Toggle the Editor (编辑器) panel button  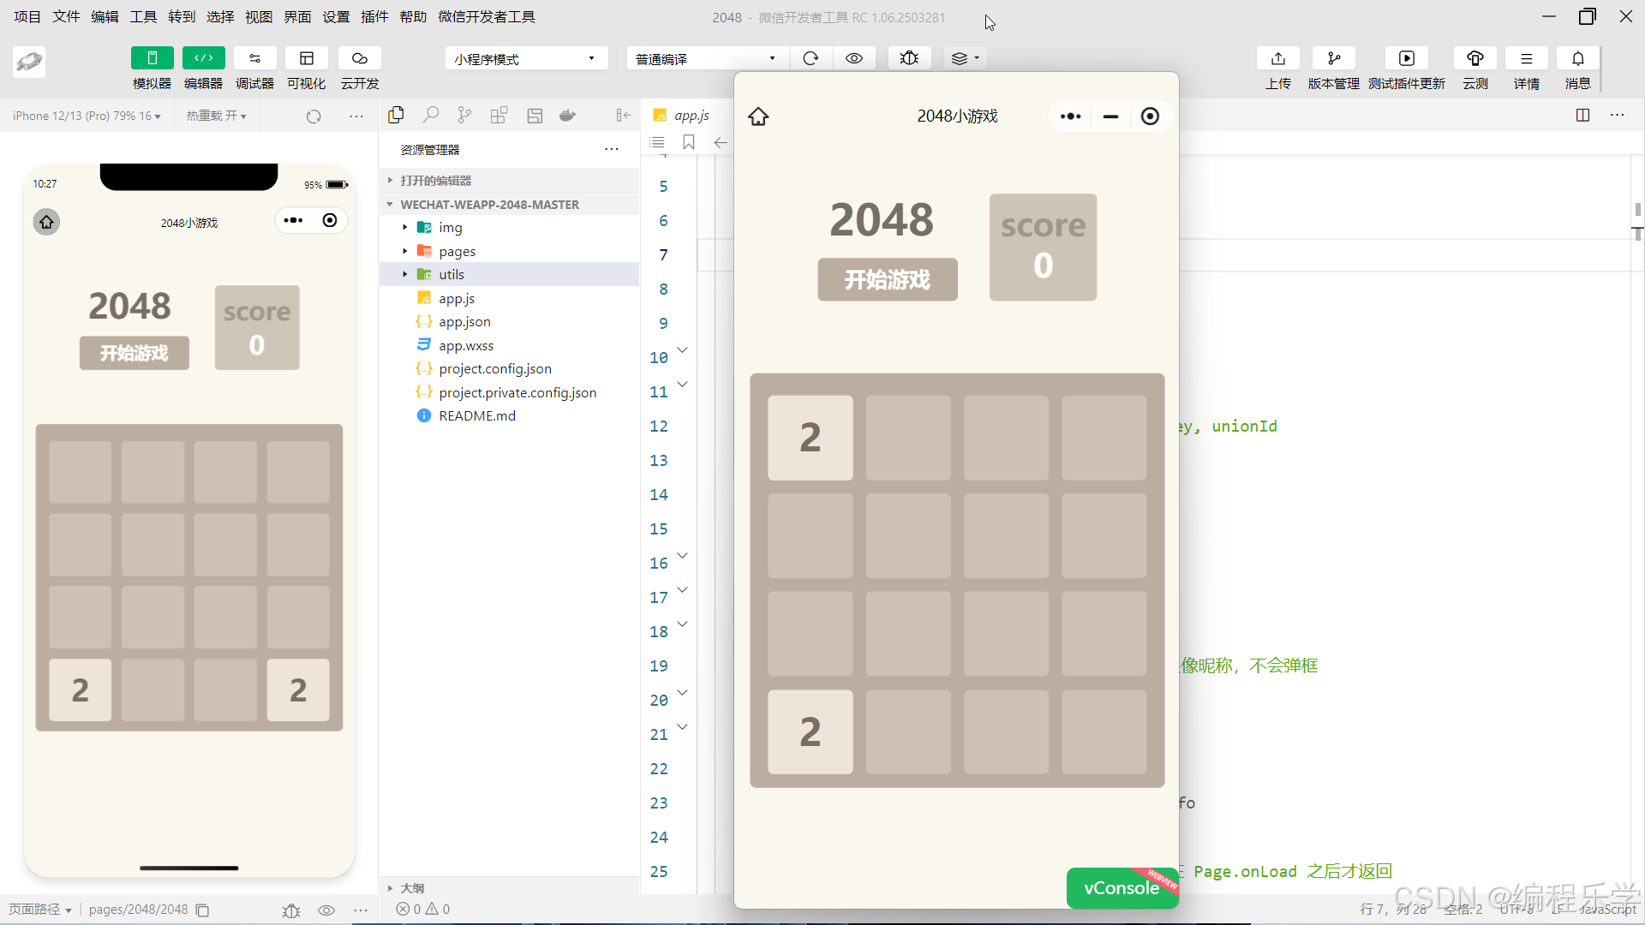(203, 58)
